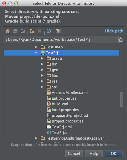Image resolution: width=127 pixels, height=160 pixels.
Task: Click the AndroidManifest.xml file icon
Action: tap(49, 92)
